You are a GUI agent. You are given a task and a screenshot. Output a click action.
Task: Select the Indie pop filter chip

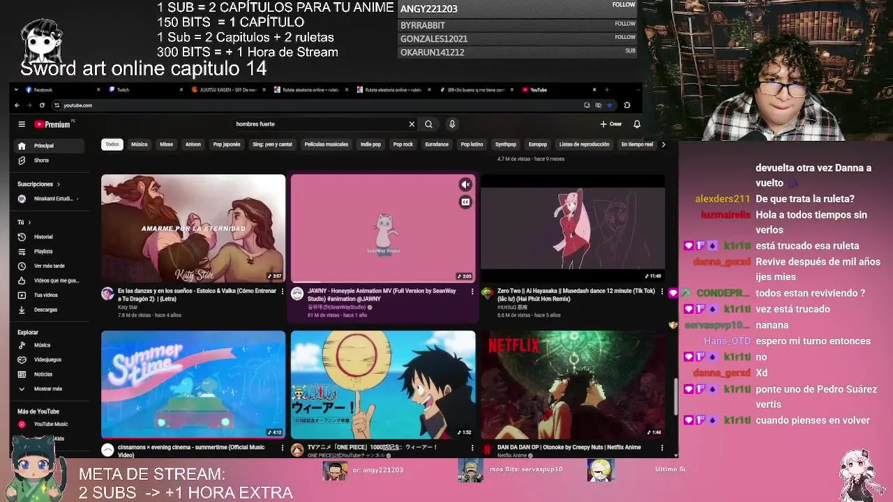click(x=370, y=144)
